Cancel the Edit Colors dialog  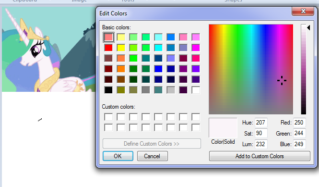point(153,156)
